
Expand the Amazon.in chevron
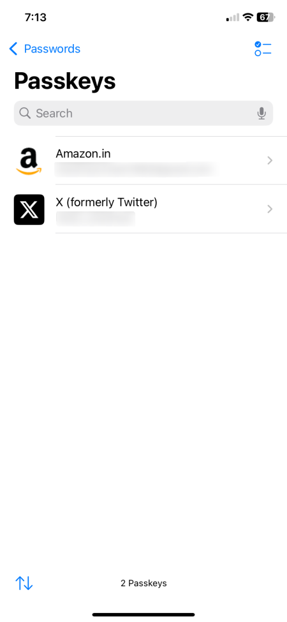point(270,160)
